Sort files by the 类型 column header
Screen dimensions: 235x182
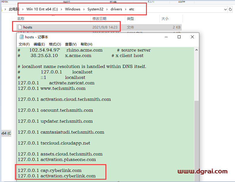130,19
